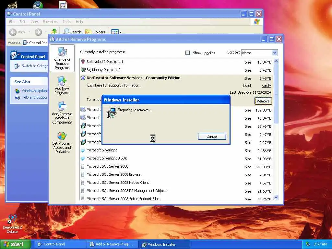Screen dimensions: 332x249
Task: Select Change or Remove Programs sidebar icon
Action: click(62, 58)
